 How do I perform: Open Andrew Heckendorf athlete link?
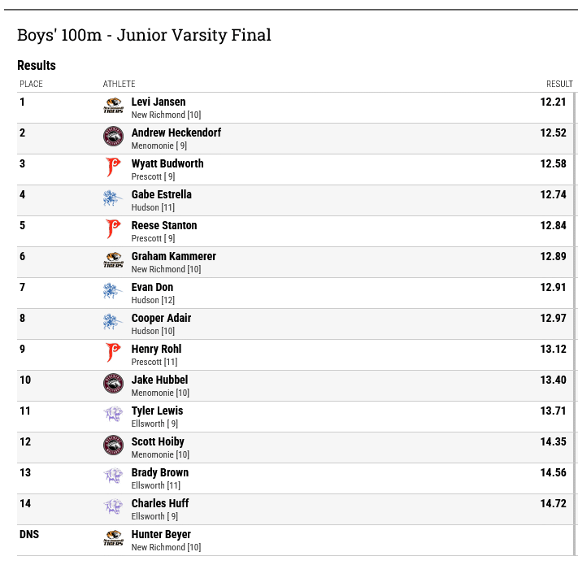pos(176,133)
